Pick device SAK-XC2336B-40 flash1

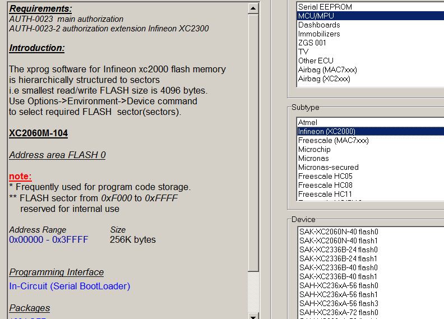coord(371,276)
